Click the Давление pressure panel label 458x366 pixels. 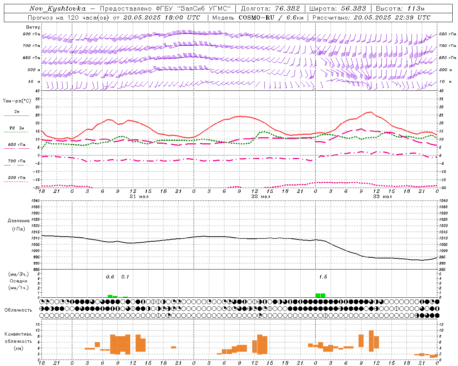pos(18,221)
